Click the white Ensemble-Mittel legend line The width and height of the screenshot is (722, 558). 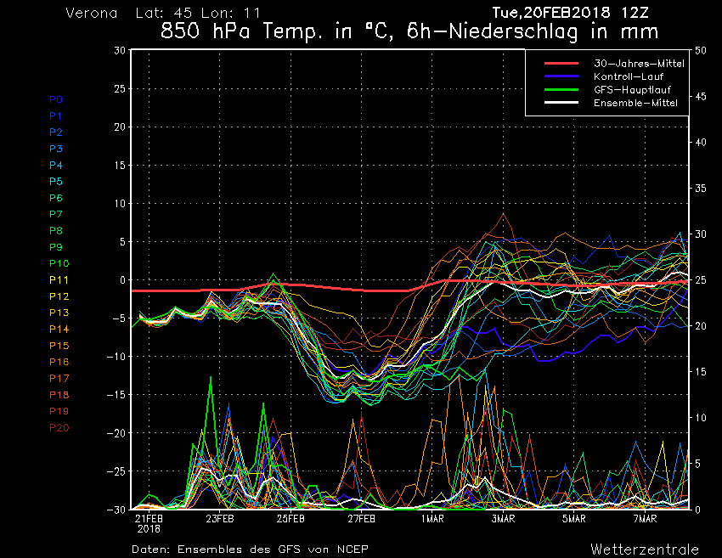click(561, 103)
